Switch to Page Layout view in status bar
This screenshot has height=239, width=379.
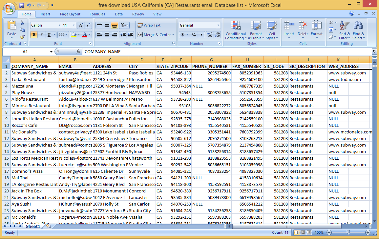coord(303,232)
